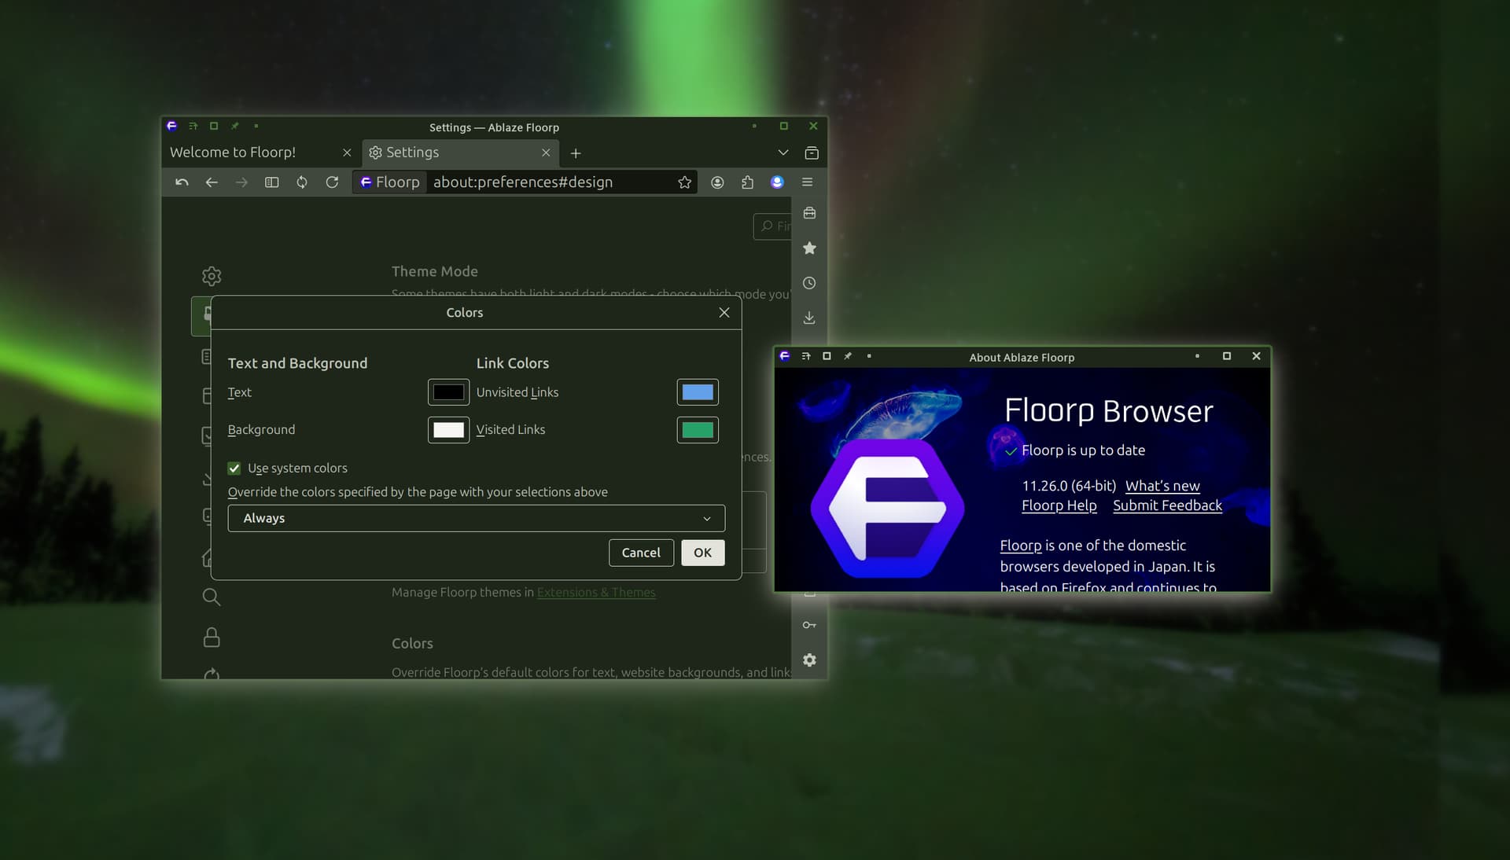Click the Floorp logo in About window title bar
1510x860 pixels.
(x=785, y=356)
